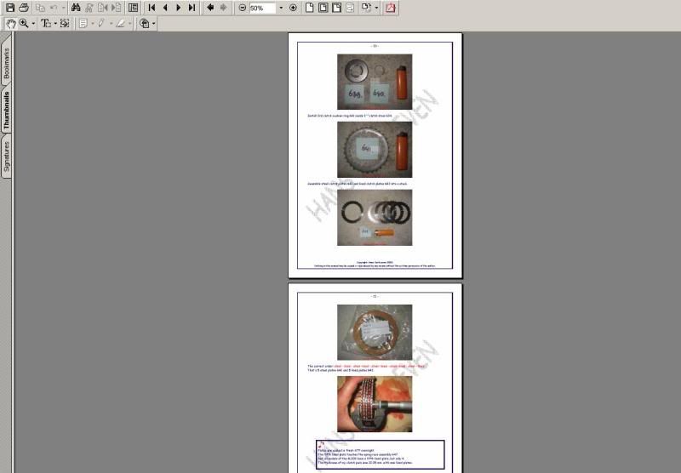Image resolution: width=681 pixels, height=473 pixels.
Task: Open the Signatures side tab
Action: tap(6, 157)
